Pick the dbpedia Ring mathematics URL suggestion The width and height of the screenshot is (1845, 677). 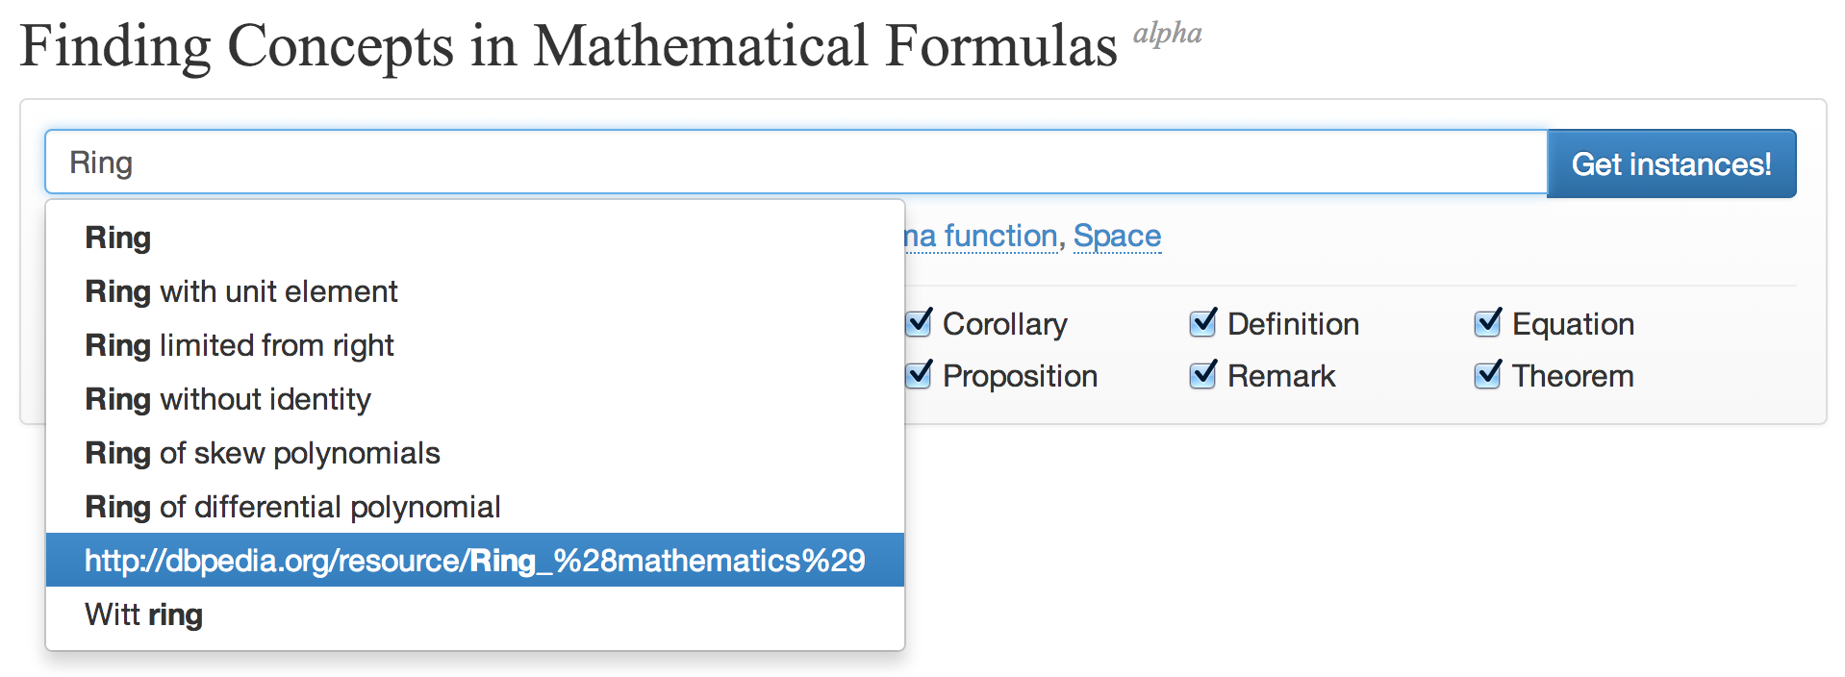click(x=474, y=561)
